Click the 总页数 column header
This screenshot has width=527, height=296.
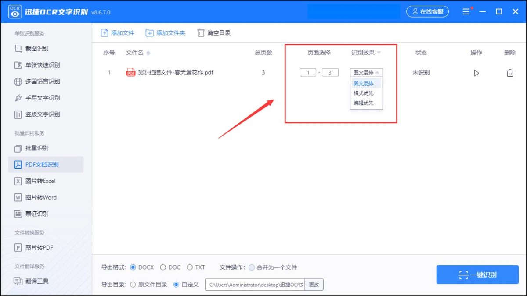[x=263, y=53]
